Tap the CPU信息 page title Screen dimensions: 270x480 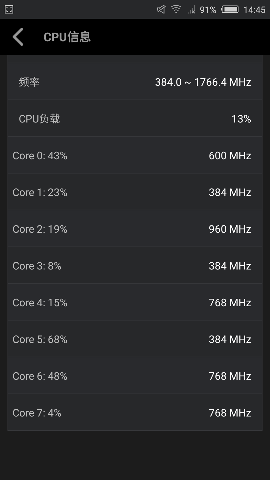(67, 37)
